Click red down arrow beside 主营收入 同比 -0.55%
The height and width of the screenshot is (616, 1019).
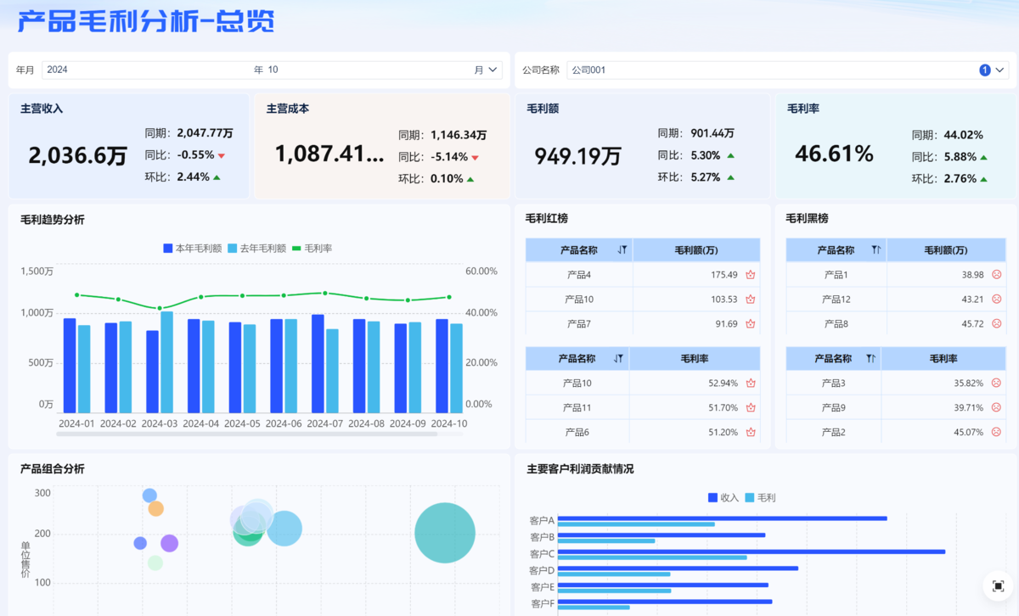coord(222,156)
